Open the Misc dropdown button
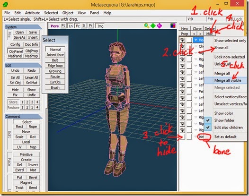Viewport: 249px width, 196px height. (209, 34)
